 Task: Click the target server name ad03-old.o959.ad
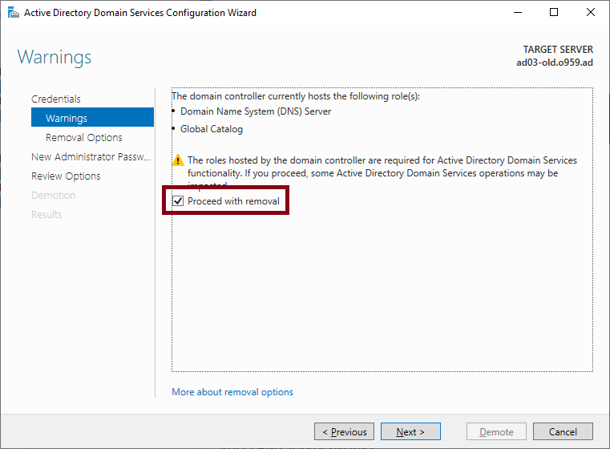pyautogui.click(x=555, y=63)
